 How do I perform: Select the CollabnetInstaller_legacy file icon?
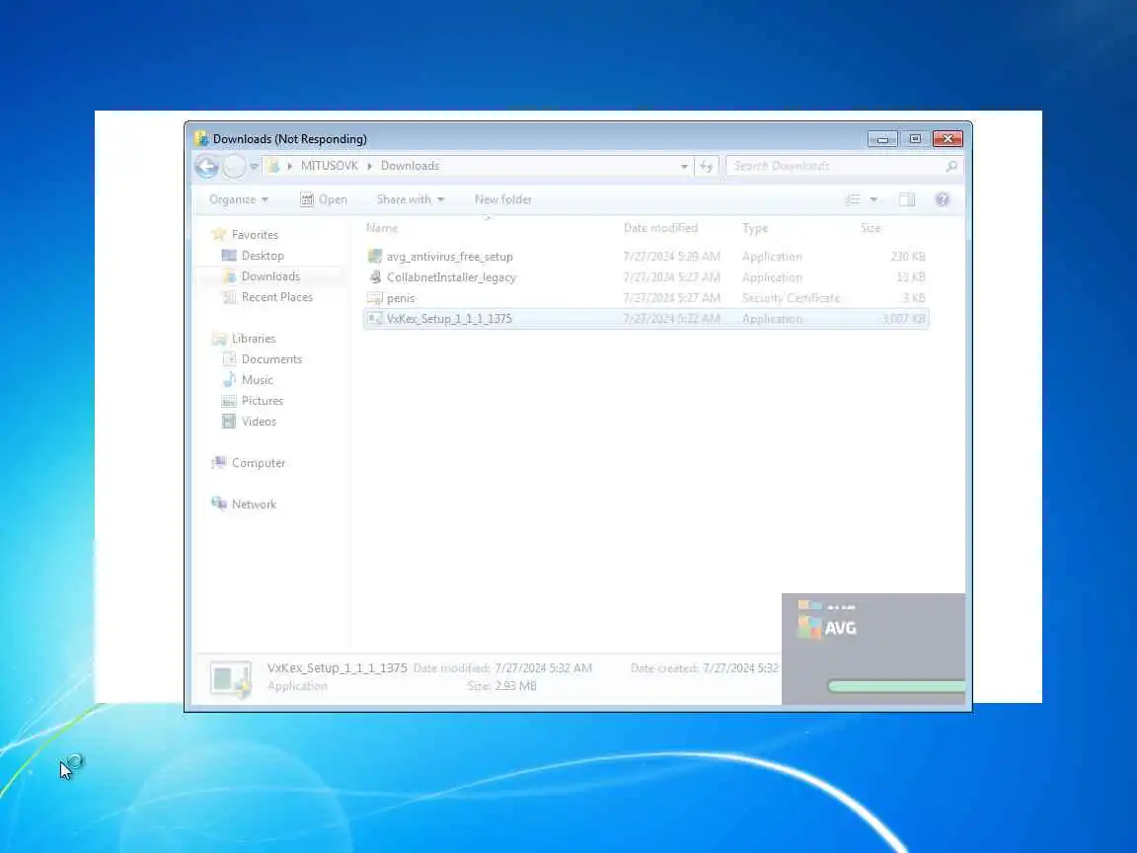[375, 277]
